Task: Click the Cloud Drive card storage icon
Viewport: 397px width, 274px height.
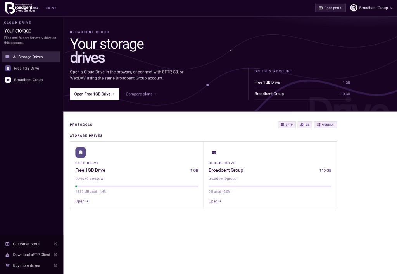Action: pyautogui.click(x=214, y=152)
